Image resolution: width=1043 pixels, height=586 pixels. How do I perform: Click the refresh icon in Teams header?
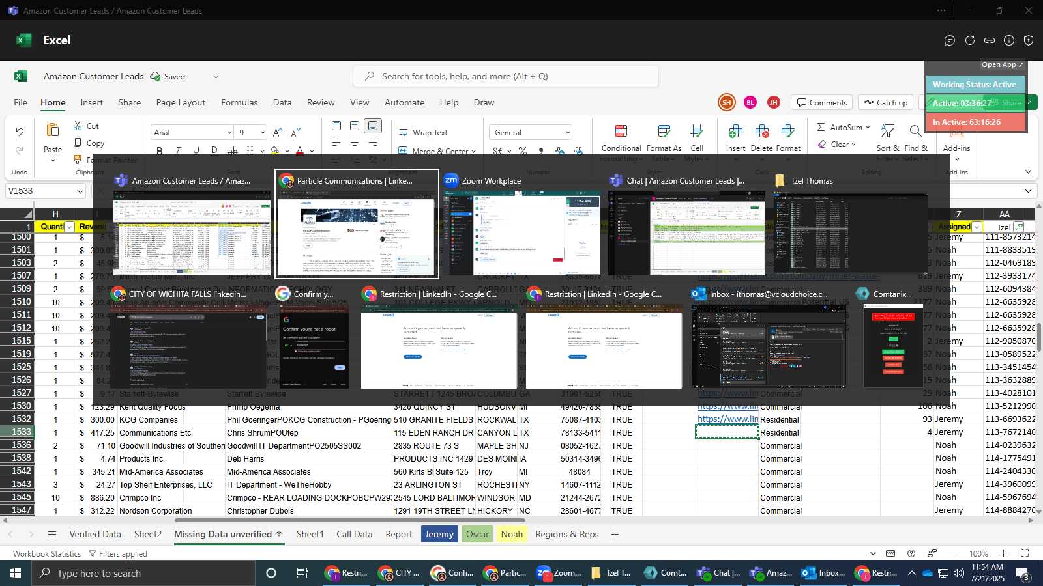click(970, 40)
